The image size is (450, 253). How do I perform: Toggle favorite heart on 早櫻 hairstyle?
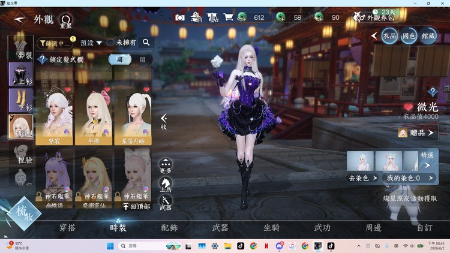[107, 90]
